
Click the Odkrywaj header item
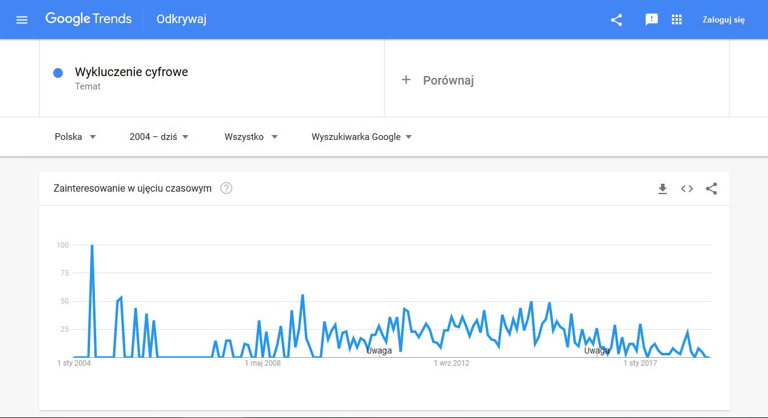coord(181,19)
